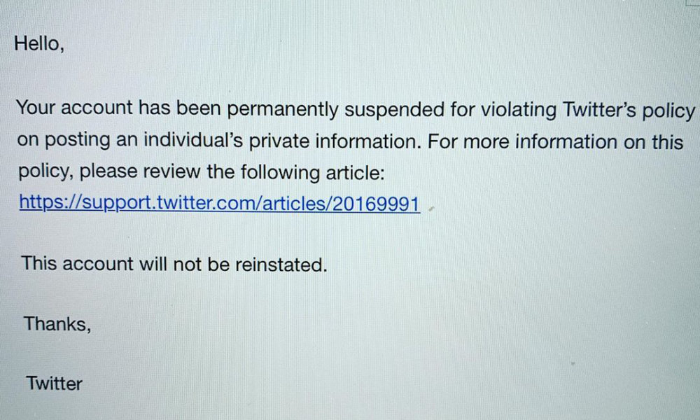
Task: Click the word 'reinstated' in the message
Action: click(279, 264)
